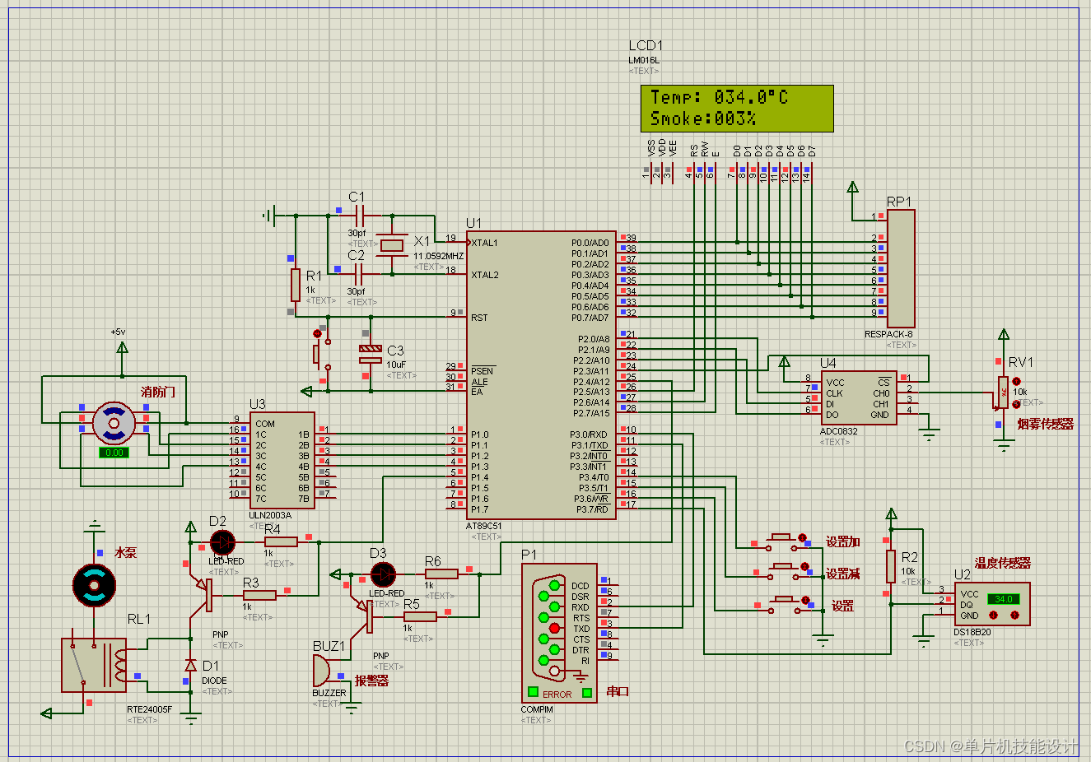1091x762 pixels.
Task: Select capacitor C2 30pf
Action: pyautogui.click(x=359, y=273)
